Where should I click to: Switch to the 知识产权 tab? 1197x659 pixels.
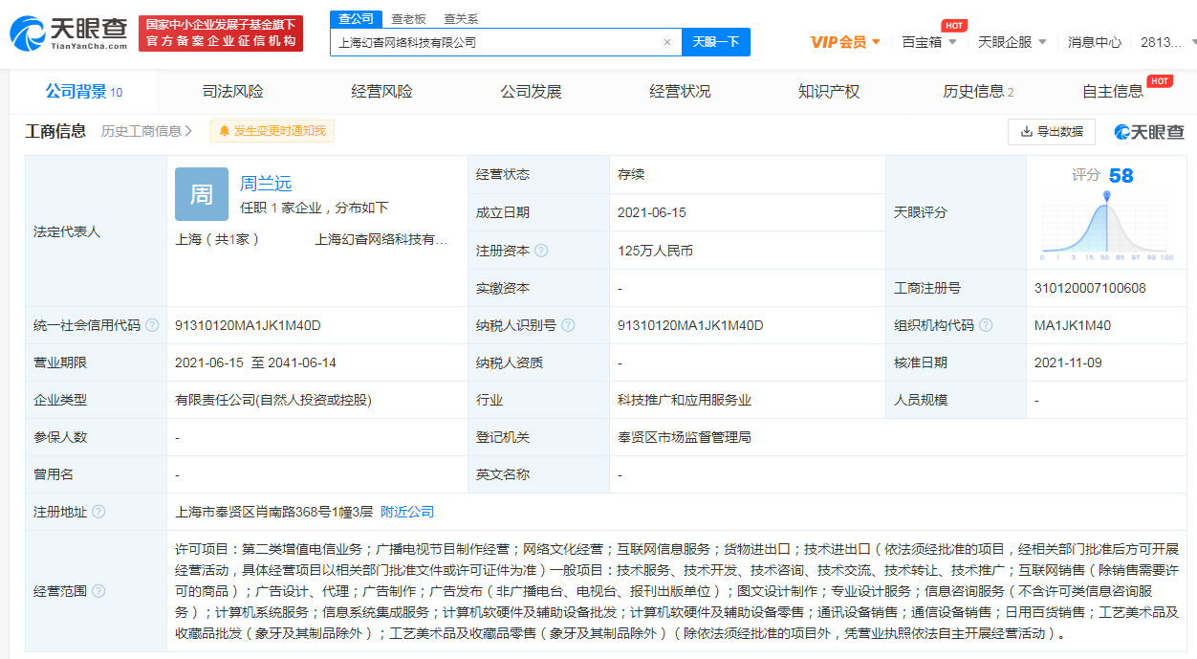[x=829, y=92]
